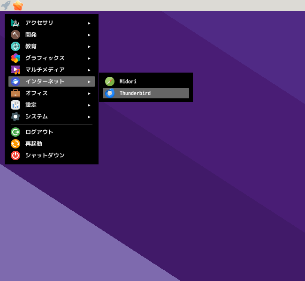Expand the システム submenu arrow

coord(89,117)
